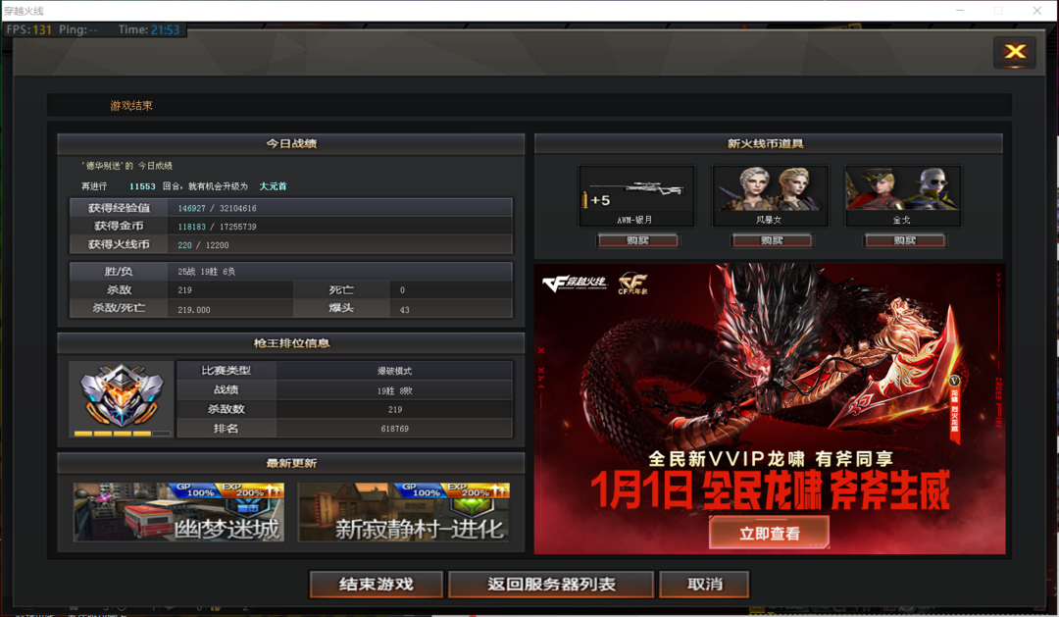
Task: Click the 结束游戏 button
Action: pyautogui.click(x=377, y=585)
